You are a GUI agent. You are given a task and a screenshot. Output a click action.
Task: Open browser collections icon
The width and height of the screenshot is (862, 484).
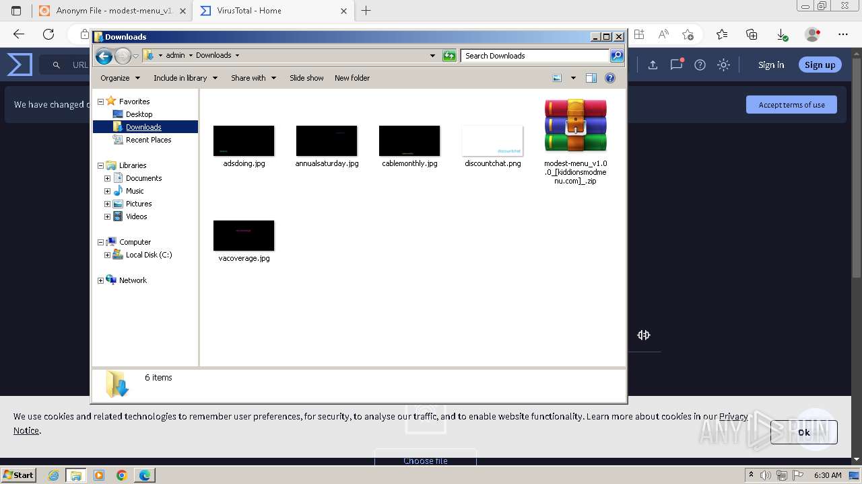coord(752,34)
